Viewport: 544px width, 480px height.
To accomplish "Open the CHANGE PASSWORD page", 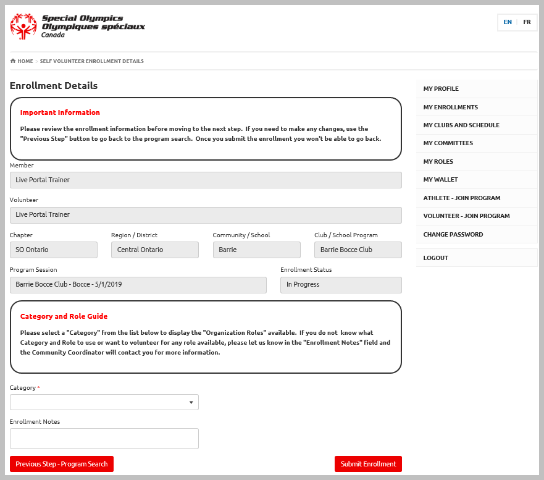I will coord(476,234).
